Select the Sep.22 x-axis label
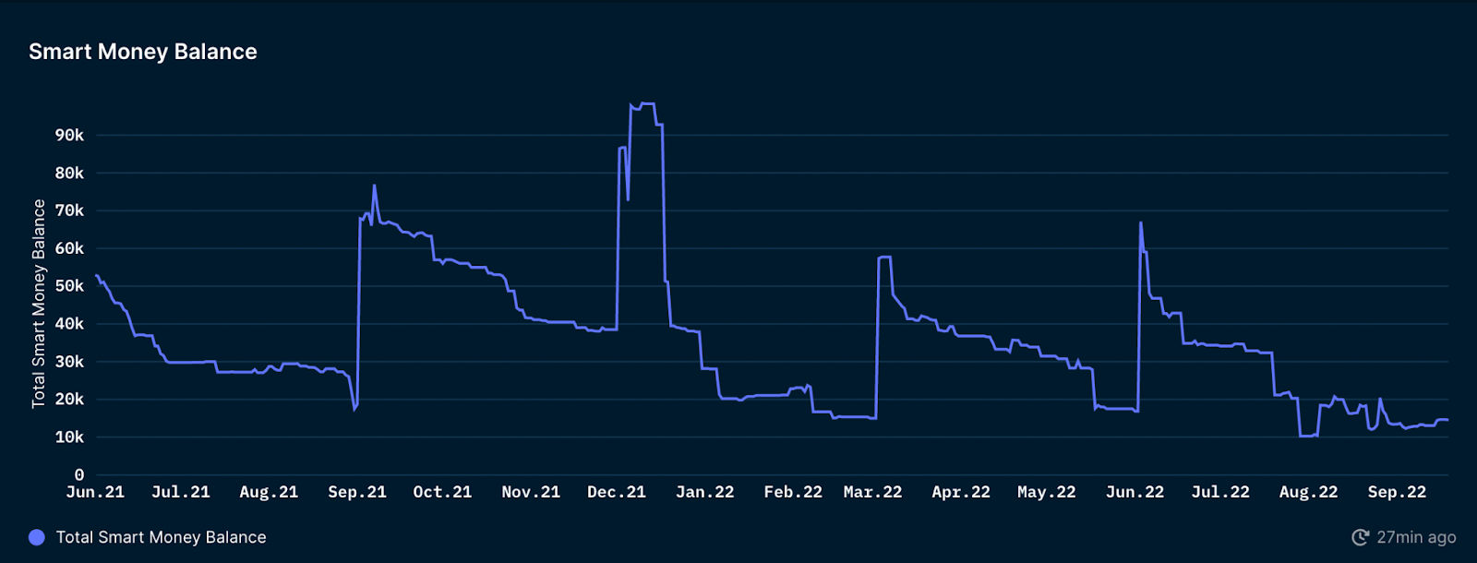 pos(1397,492)
